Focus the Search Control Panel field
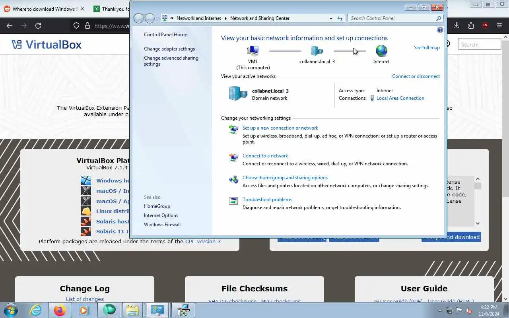The image size is (509, 318). pos(392,18)
